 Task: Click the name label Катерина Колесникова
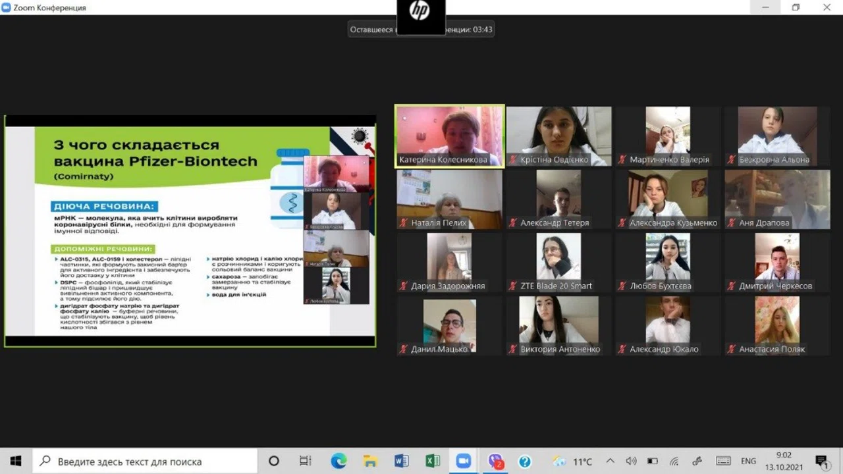[443, 160]
